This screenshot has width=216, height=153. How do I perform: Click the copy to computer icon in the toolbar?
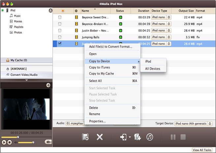[x=138, y=137]
